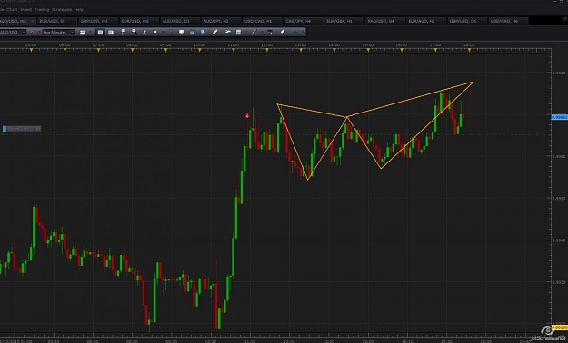The height and width of the screenshot is (343, 568).
Task: Click the green strategy icon at toolbar end
Action: point(295,32)
